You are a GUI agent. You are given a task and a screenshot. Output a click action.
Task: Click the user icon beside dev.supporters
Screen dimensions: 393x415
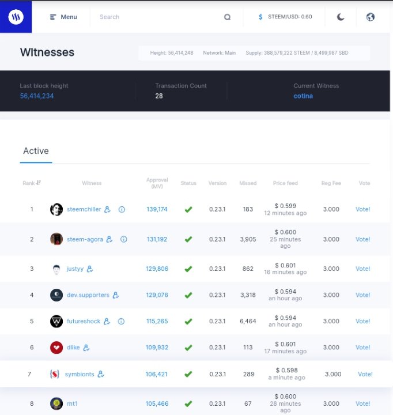(116, 295)
